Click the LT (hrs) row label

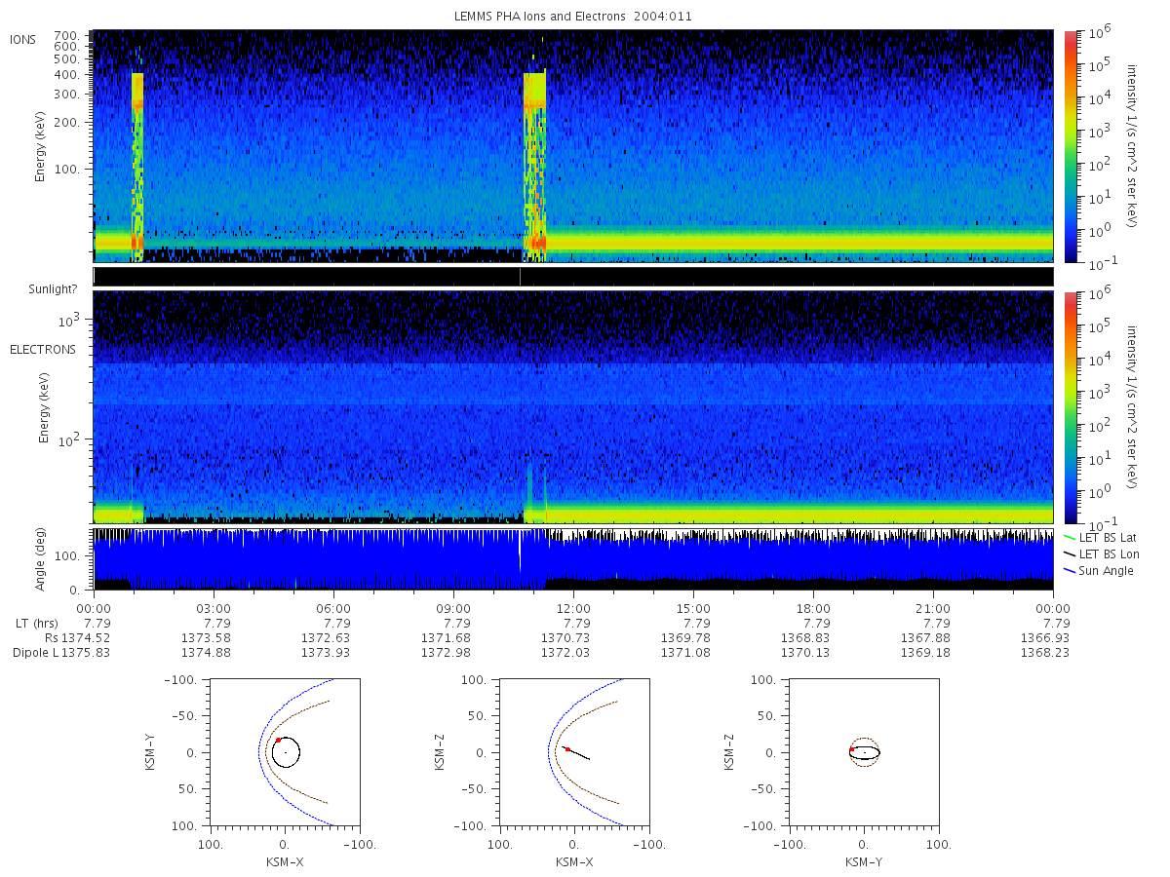pos(35,623)
